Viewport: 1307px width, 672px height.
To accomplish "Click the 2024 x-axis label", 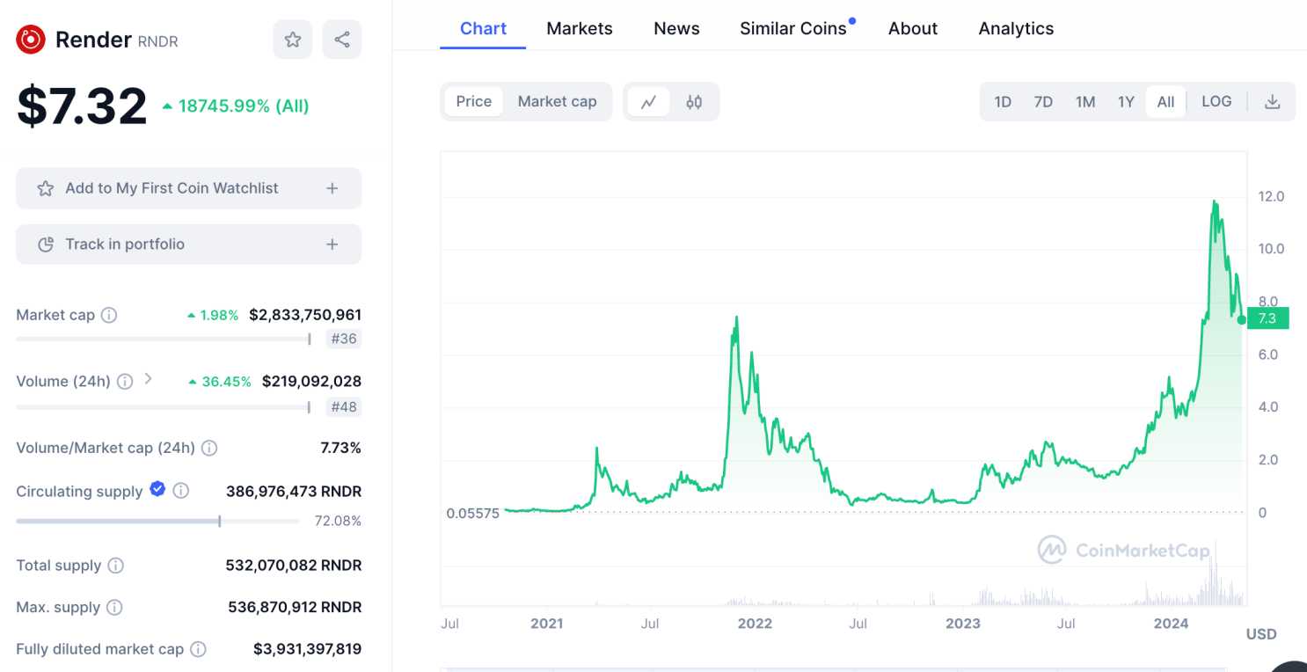I will pyautogui.click(x=1171, y=624).
